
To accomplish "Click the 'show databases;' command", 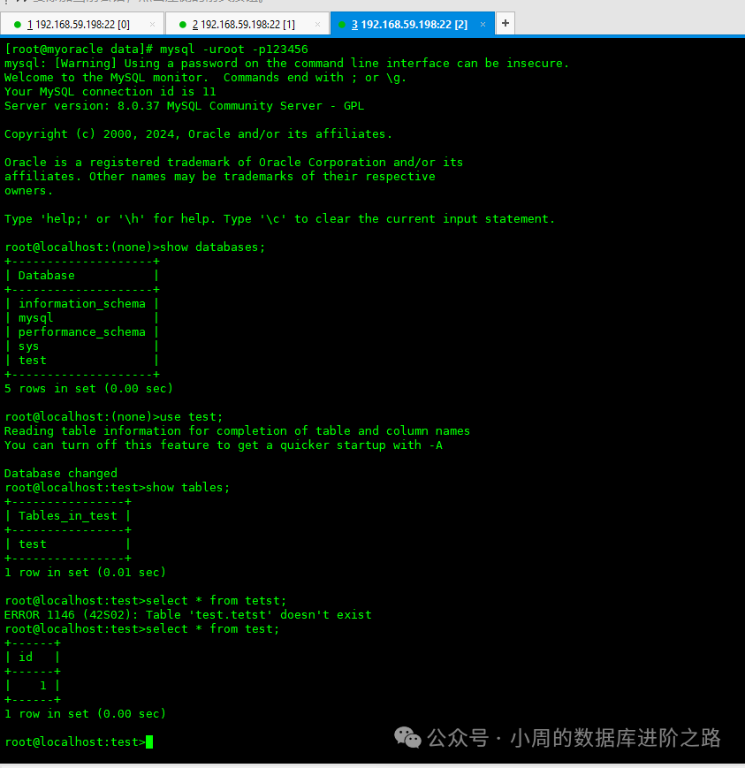I will tap(213, 247).
